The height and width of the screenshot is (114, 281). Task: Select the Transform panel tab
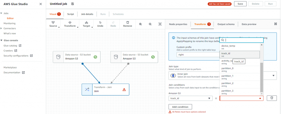click(202, 24)
